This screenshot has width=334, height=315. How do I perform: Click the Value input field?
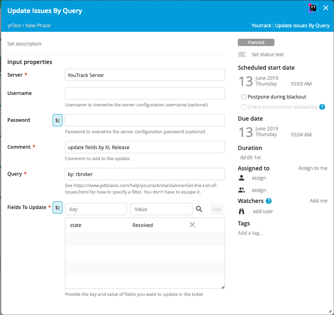click(x=161, y=209)
